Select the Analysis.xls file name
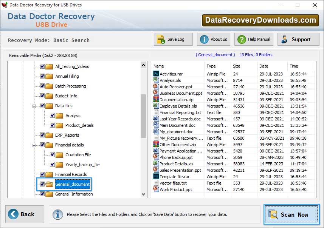This screenshot has width=324, height=228. click(x=170, y=80)
